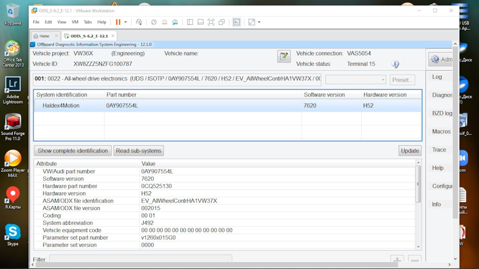Image resolution: width=479 pixels, height=269 pixels.
Task: Open the ODIS Help side entry
Action: point(438,168)
